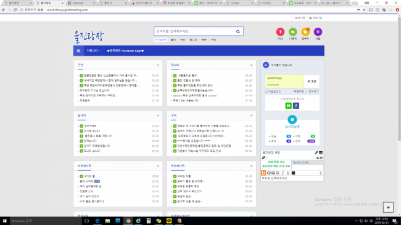The image size is (401, 225).
Task: Select the 팝니다 popular keyword
Action: point(193,40)
